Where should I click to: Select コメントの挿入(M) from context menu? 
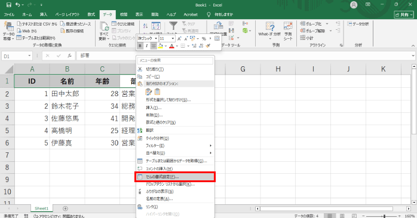pyautogui.click(x=175, y=168)
